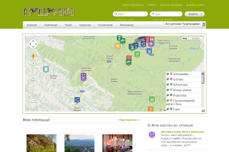The image size is (229, 152).
Task: Click the teal marker west of Richka
Action: [x=46, y=70]
